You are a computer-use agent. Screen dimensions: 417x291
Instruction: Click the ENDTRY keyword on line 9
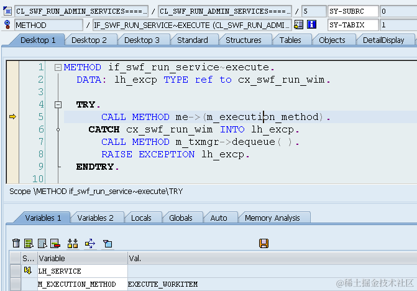pos(95,167)
